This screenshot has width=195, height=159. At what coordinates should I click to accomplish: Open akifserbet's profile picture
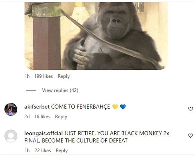[11, 109]
